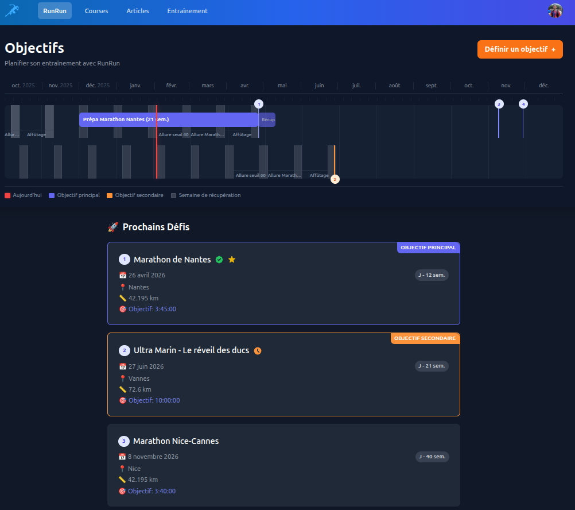This screenshot has height=510, width=575.
Task: Click the gold star on Marathon de Nantes
Action: [x=232, y=260]
